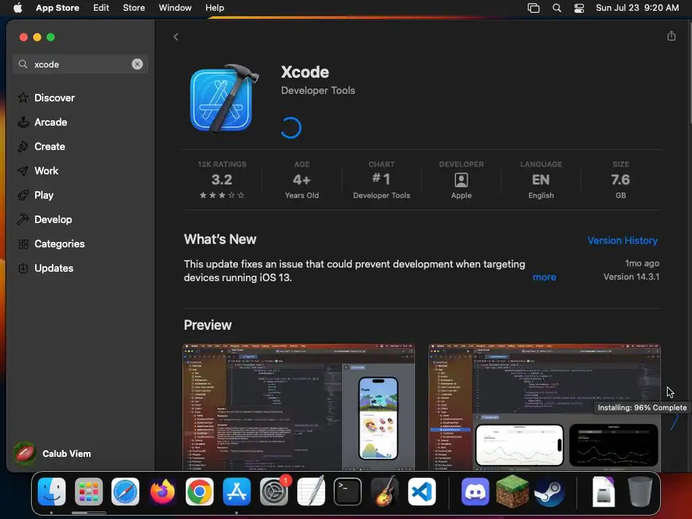Open Version History link
The height and width of the screenshot is (519, 692).
[x=622, y=241]
